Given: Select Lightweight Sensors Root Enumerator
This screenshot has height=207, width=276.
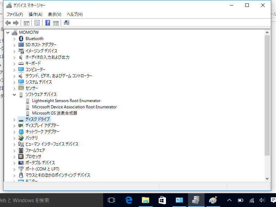Looking at the screenshot, I should [66, 101].
